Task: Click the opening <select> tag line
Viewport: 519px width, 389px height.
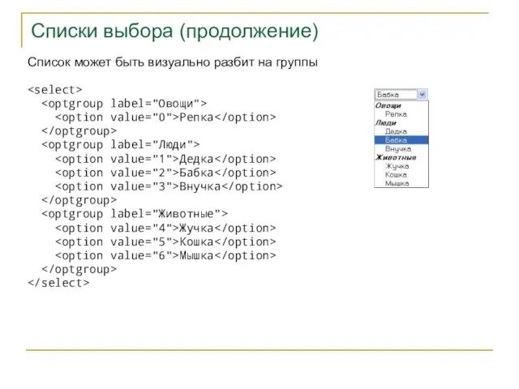Action: (55, 90)
